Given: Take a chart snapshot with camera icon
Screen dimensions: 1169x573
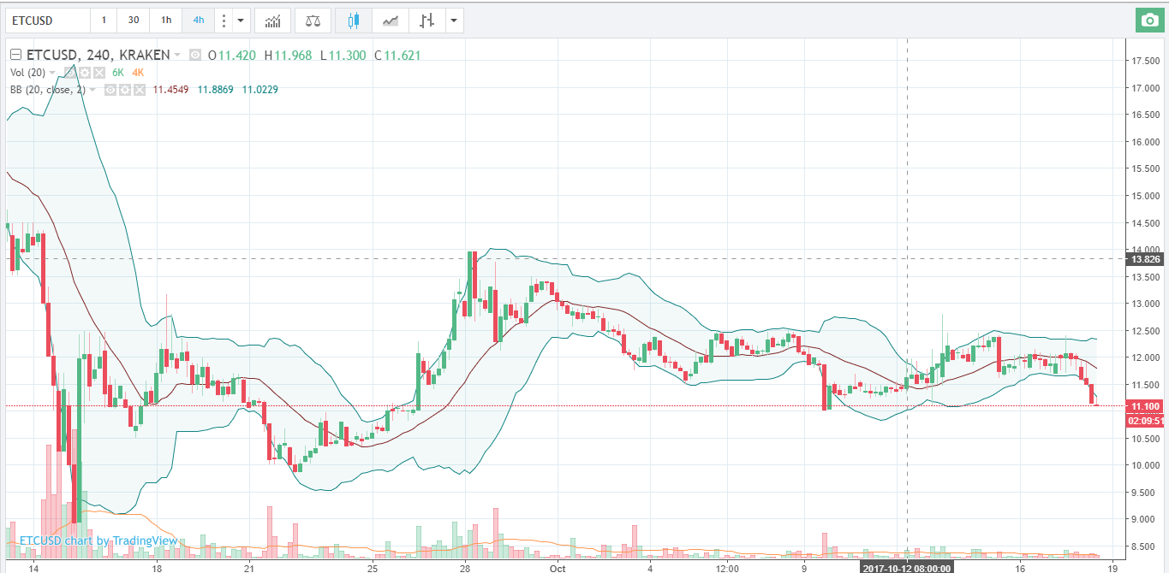Looking at the screenshot, I should coord(1148,21).
